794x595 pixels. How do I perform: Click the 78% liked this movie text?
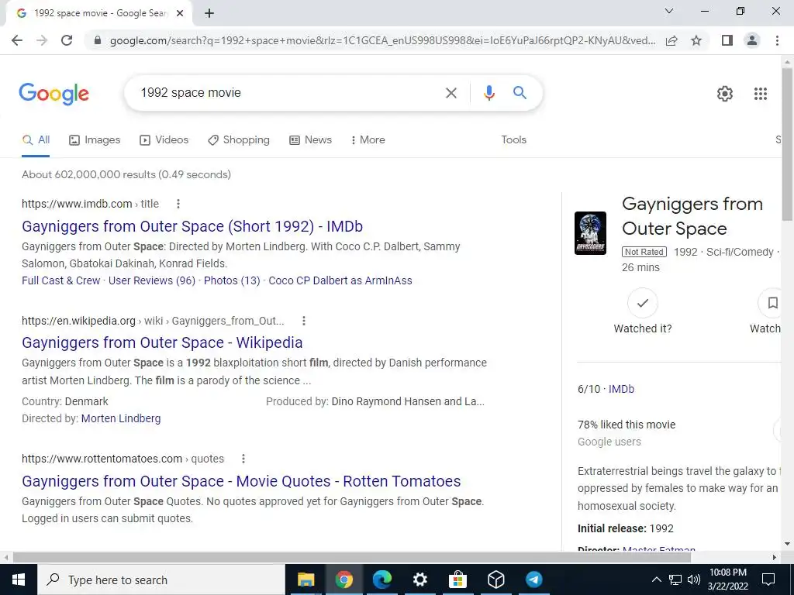click(627, 425)
